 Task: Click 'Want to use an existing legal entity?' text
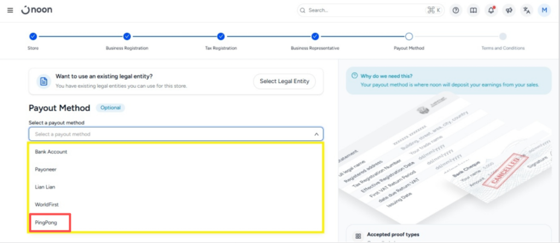[x=104, y=76]
